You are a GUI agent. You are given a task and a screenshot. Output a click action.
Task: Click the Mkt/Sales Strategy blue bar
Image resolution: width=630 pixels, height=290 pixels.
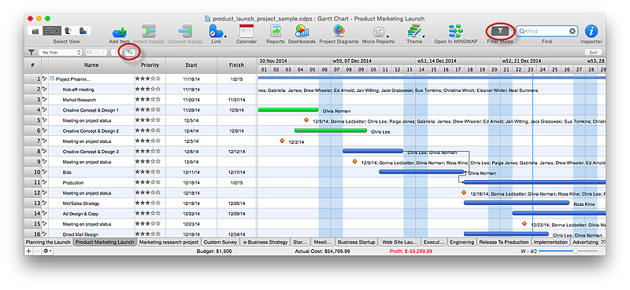(517, 203)
